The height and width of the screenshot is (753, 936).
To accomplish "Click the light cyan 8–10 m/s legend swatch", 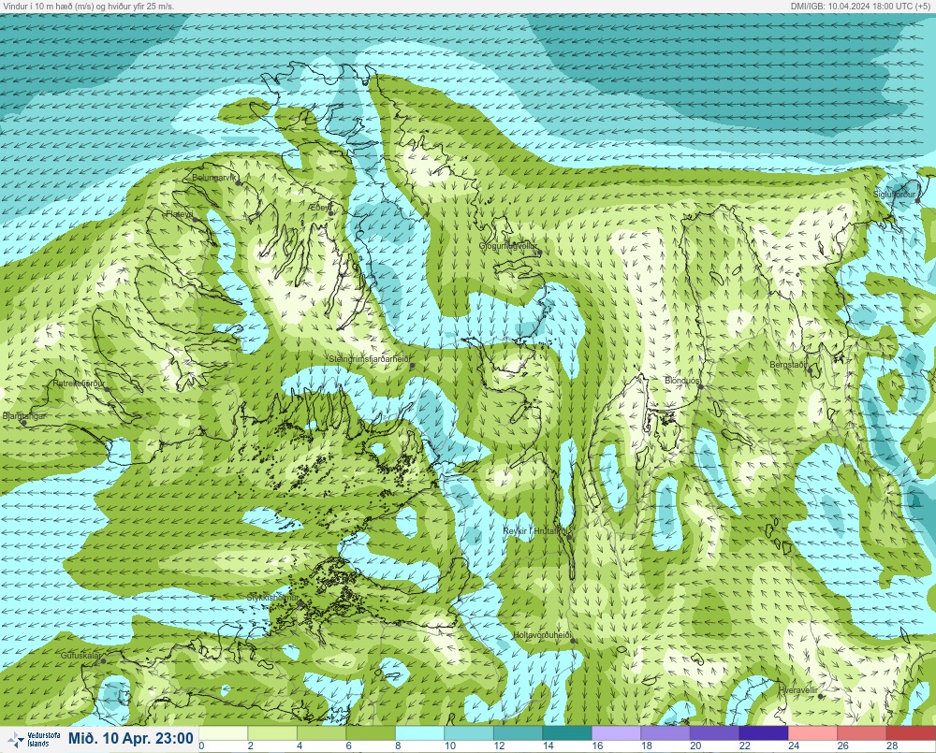I will click(x=419, y=732).
